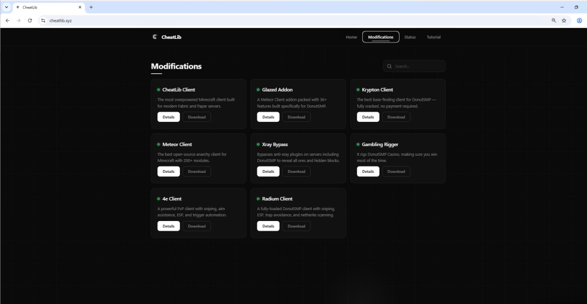Click the 4e Client card title

(172, 199)
